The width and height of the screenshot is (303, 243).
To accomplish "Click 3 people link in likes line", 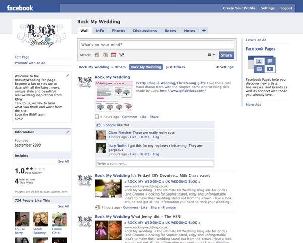I will point(109,125).
